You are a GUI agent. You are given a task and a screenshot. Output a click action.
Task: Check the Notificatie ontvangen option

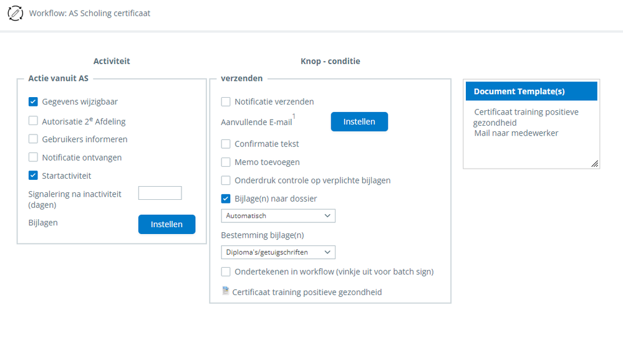(34, 157)
